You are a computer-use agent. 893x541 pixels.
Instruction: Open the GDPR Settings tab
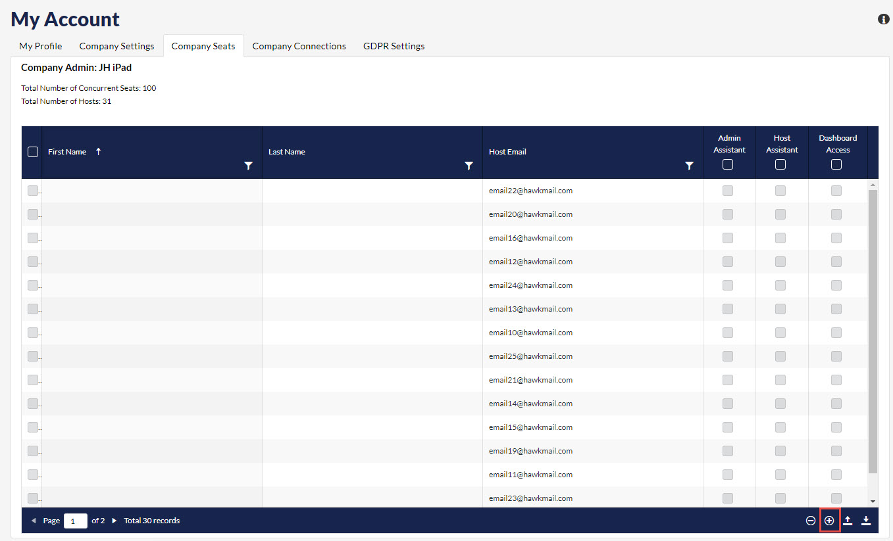click(394, 46)
